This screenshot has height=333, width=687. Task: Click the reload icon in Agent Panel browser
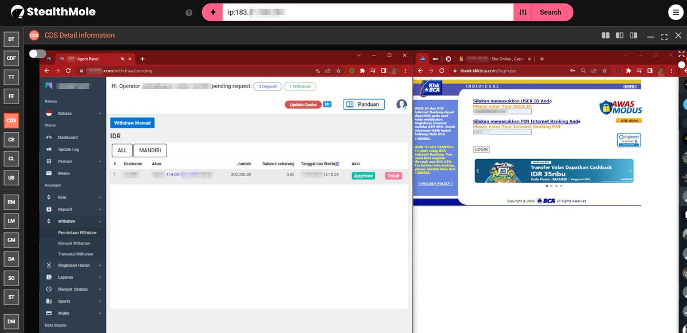[68, 70]
